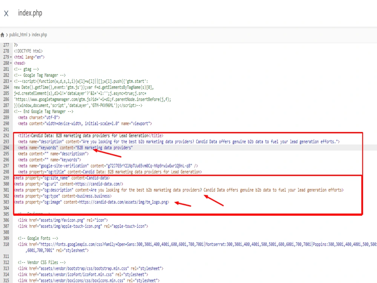
Task: Click the html lang="en" tag
Action: pos(29,57)
